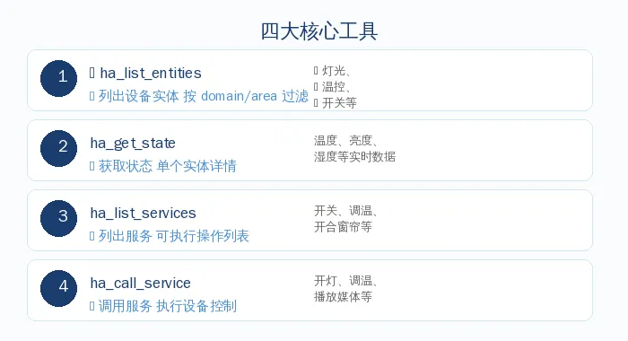The image size is (628, 341).
Task: Click the number 4 circle badge
Action: tap(58, 289)
